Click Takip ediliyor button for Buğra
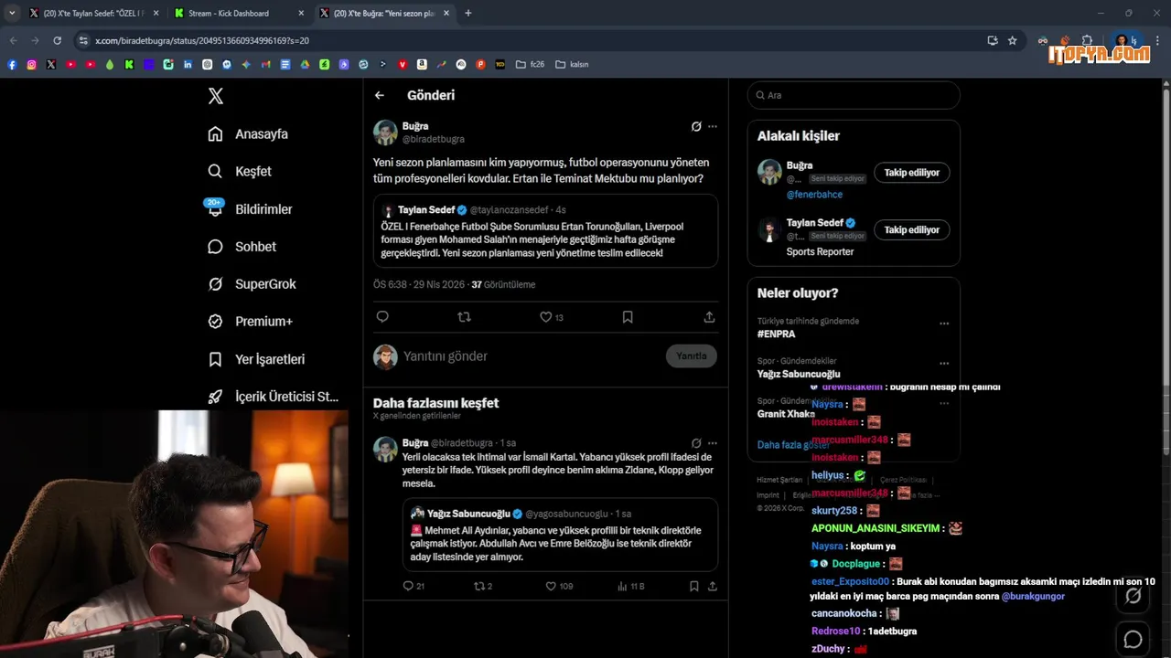 pos(911,173)
